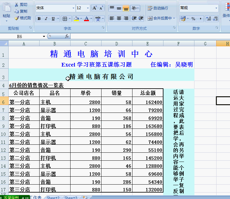
Task: Open text orientation button
Action: [135, 8]
